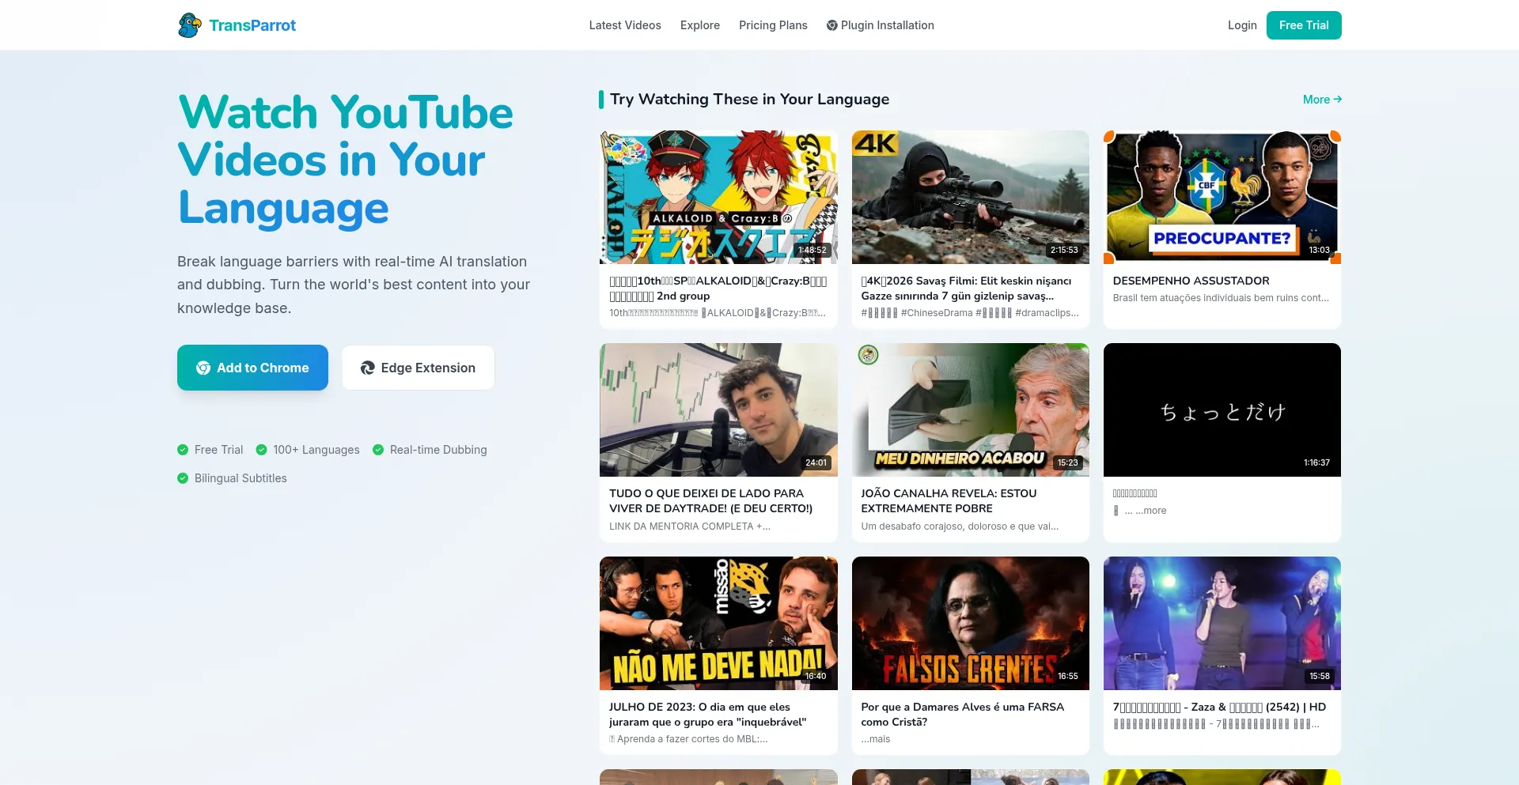Click the green checkmark next to Real-time Dubbing
Viewport: 1519px width, 785px height.
(378, 450)
